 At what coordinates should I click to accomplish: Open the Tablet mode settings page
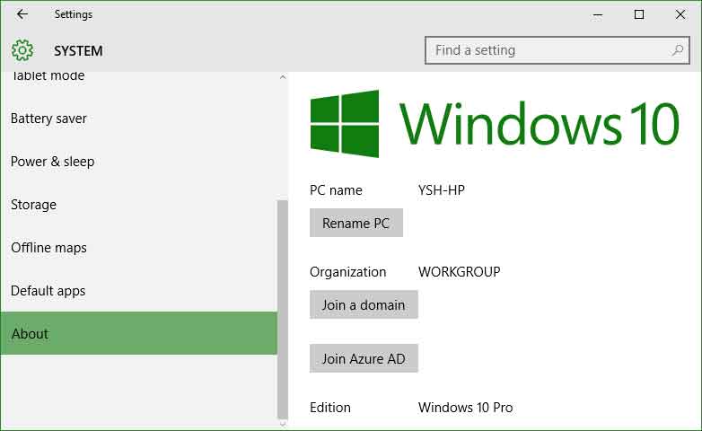pyautogui.click(x=48, y=76)
